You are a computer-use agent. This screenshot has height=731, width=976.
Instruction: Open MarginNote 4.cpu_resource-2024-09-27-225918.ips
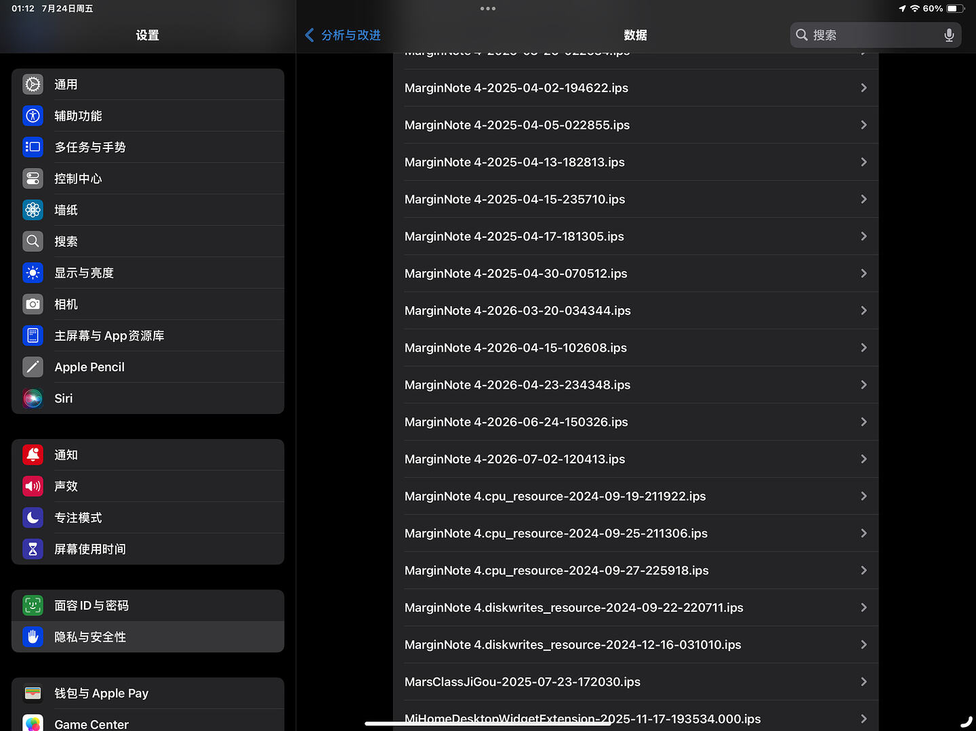636,570
